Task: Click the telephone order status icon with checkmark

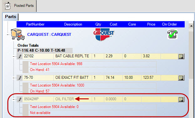Action: click(x=172, y=34)
